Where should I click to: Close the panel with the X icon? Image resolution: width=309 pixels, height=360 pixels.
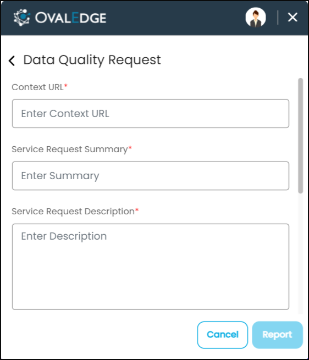click(293, 17)
